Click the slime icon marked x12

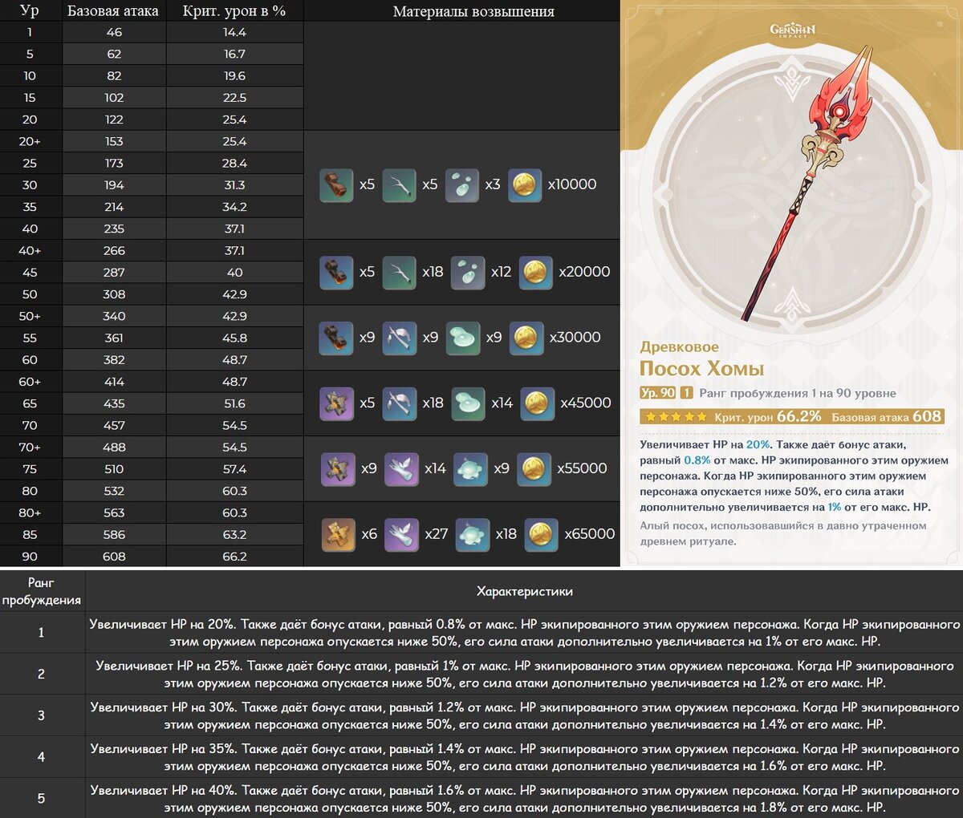click(468, 273)
